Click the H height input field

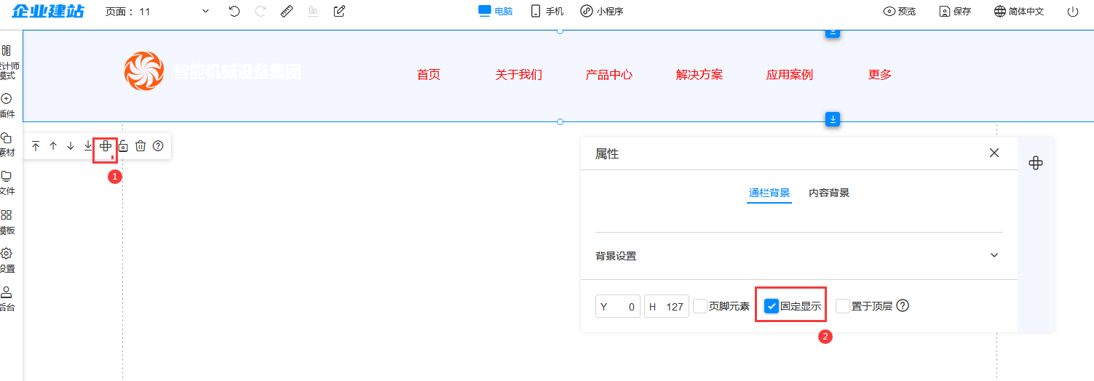[x=667, y=306]
